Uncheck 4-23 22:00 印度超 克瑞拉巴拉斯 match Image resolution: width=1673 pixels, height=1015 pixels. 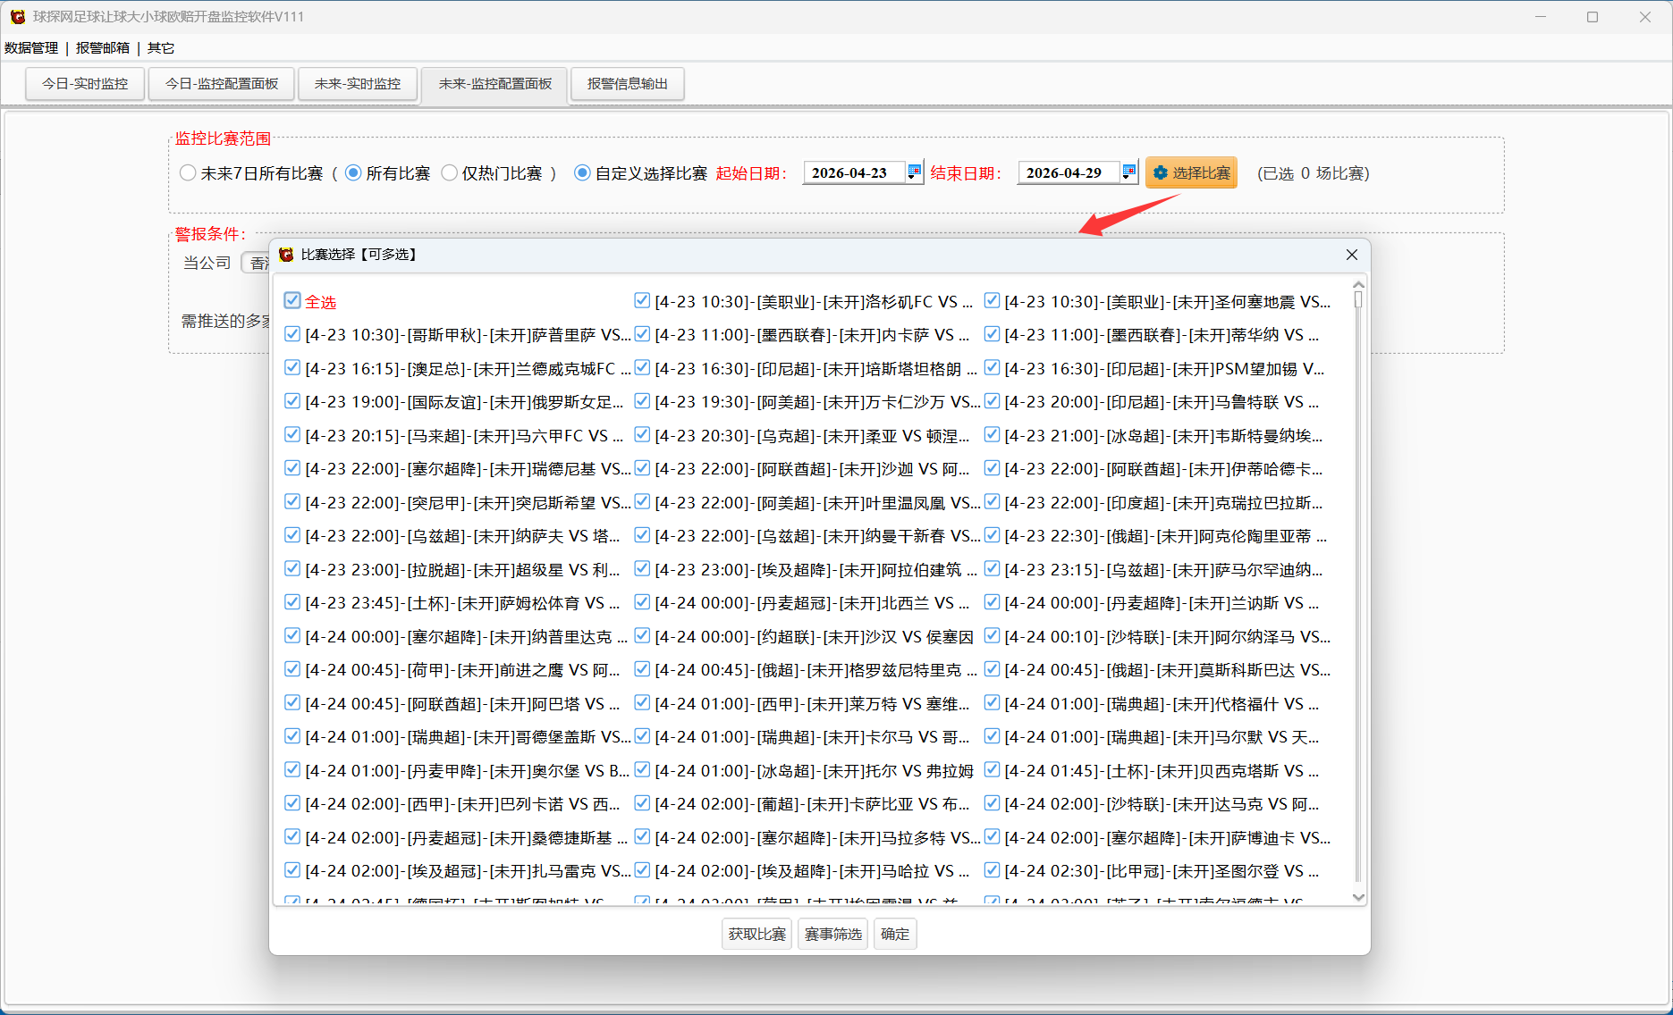coord(992,502)
